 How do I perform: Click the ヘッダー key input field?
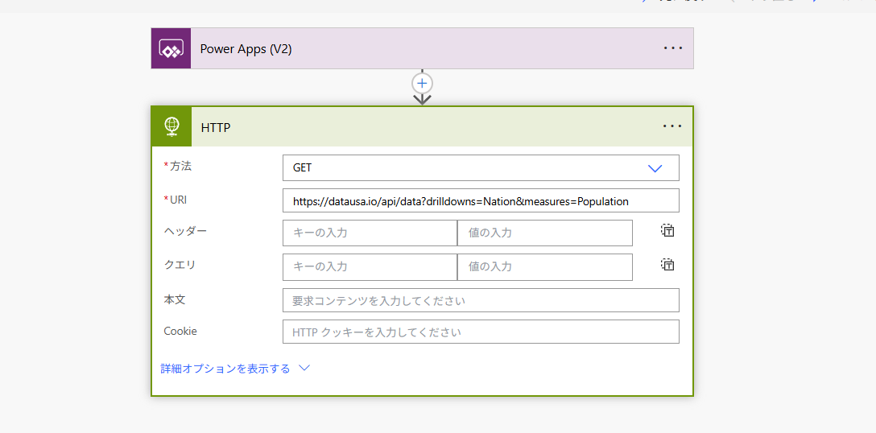pos(370,233)
